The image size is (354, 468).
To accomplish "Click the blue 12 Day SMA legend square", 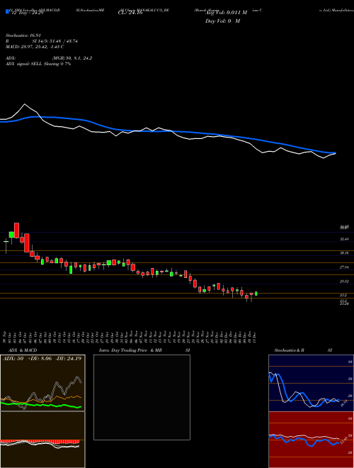I will click(7, 11).
